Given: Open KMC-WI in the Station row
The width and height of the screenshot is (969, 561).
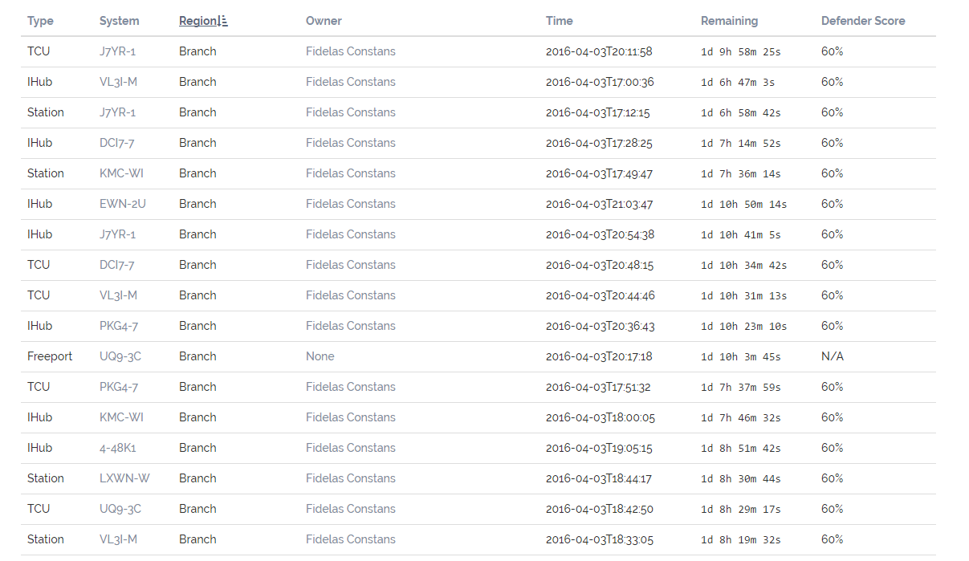Looking at the screenshot, I should (x=121, y=173).
